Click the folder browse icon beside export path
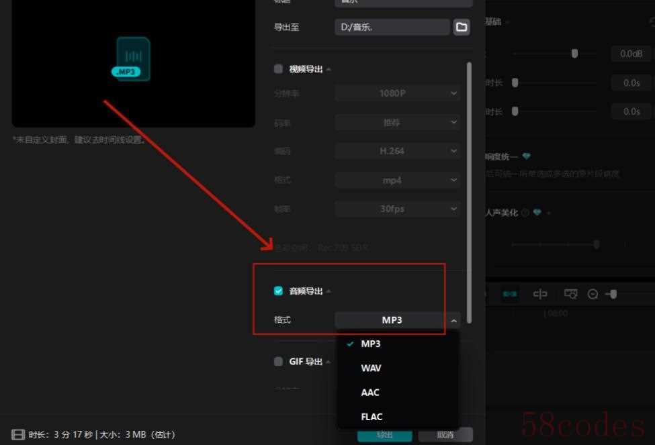 pyautogui.click(x=461, y=27)
